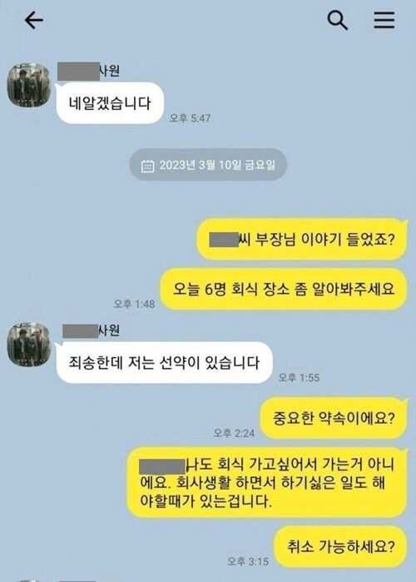Tap message 중요한 약속이에요?
416x582 pixels.
coord(334,418)
